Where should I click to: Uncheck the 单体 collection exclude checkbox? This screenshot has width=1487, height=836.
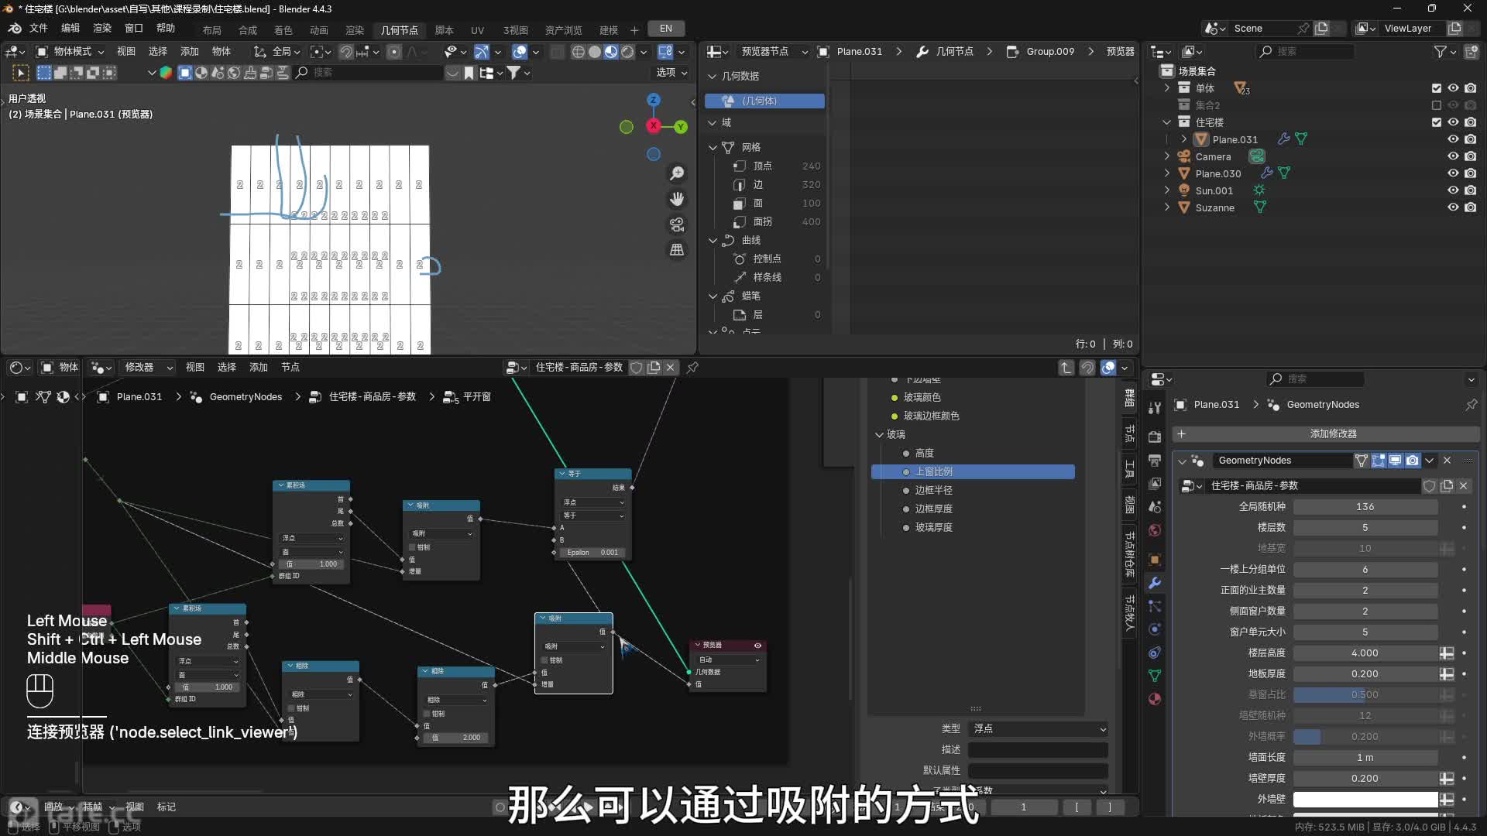click(x=1437, y=88)
